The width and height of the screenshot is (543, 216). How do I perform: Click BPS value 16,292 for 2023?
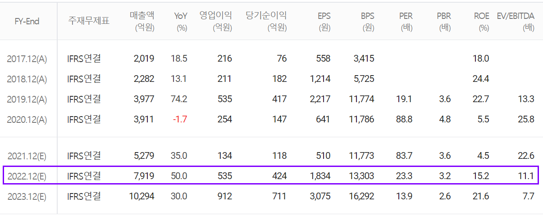point(362,196)
